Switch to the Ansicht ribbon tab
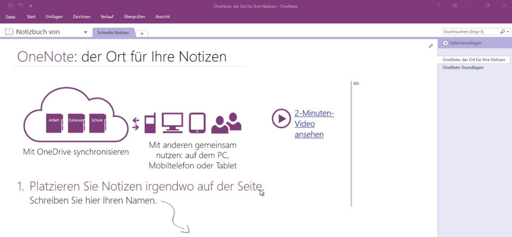 click(x=162, y=17)
